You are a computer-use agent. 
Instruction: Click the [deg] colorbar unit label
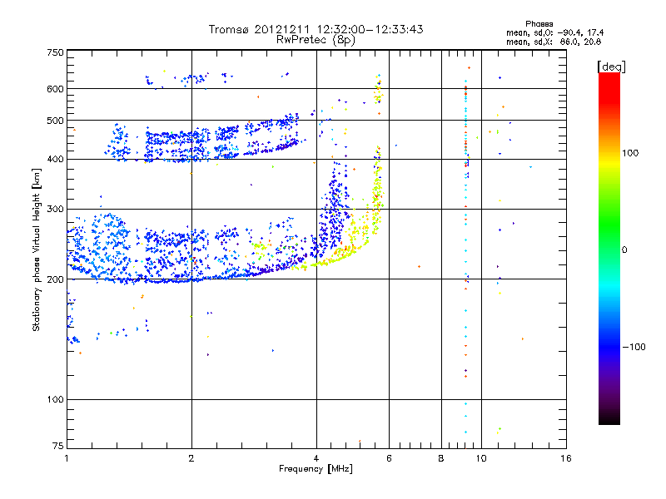click(x=611, y=67)
